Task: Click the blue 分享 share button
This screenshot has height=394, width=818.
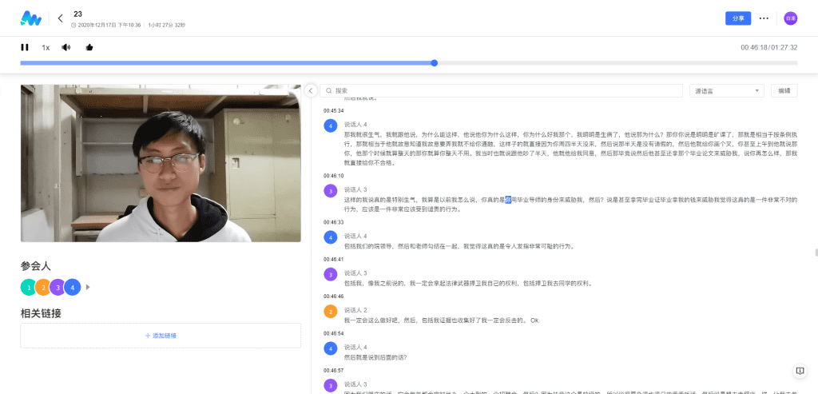Action: tap(737, 18)
